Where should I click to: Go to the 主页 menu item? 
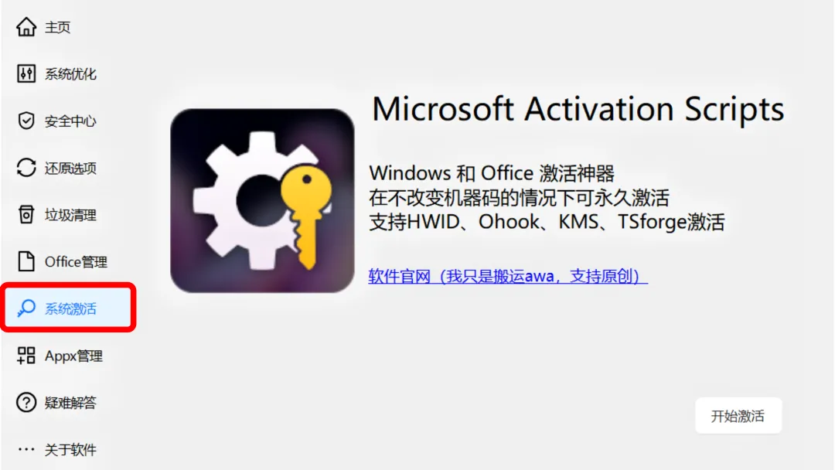click(x=57, y=27)
